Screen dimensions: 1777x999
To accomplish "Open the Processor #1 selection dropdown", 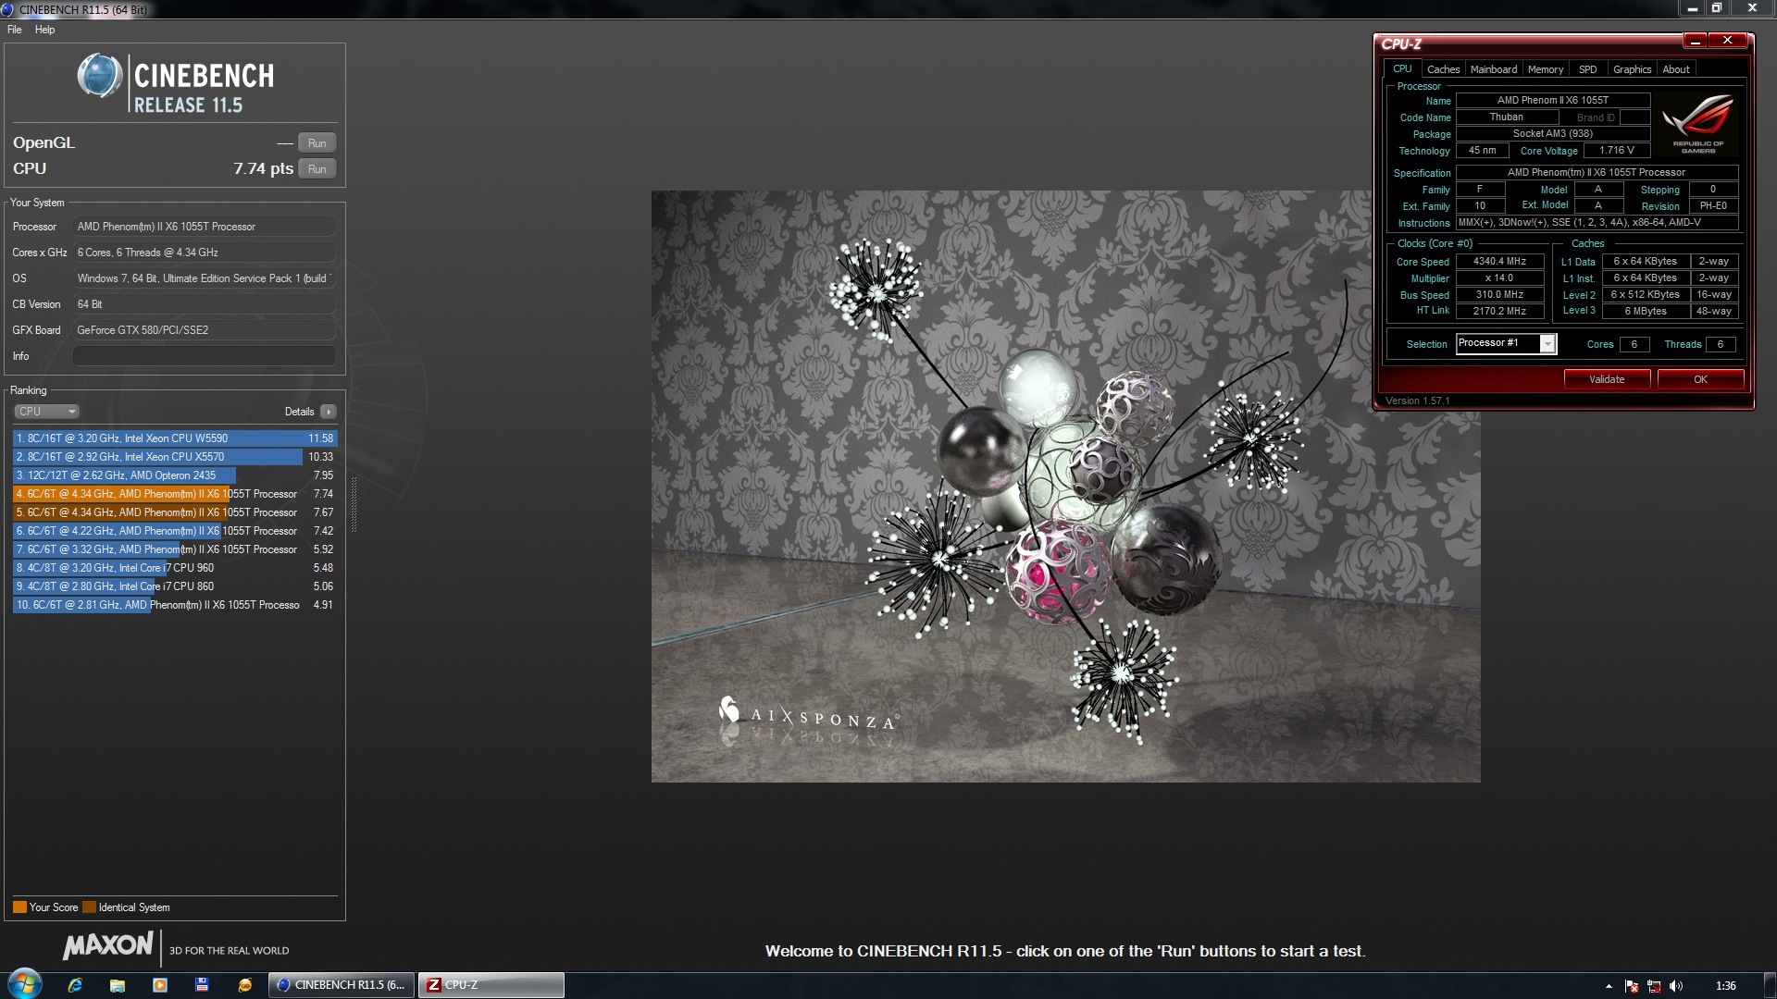I will click(x=1506, y=343).
